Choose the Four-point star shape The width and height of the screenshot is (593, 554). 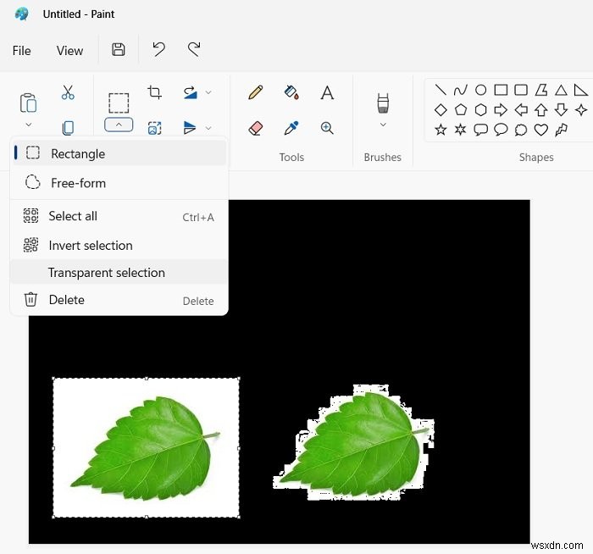click(581, 110)
